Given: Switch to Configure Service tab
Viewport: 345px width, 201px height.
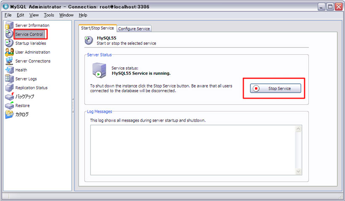Looking at the screenshot, I should [x=134, y=29].
